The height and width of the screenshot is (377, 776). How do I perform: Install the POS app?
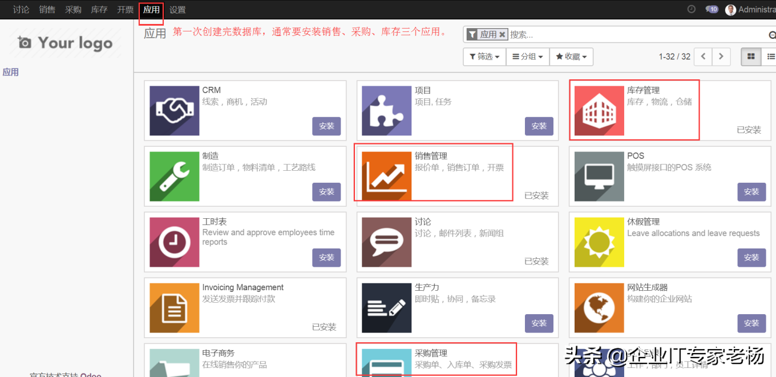(751, 191)
